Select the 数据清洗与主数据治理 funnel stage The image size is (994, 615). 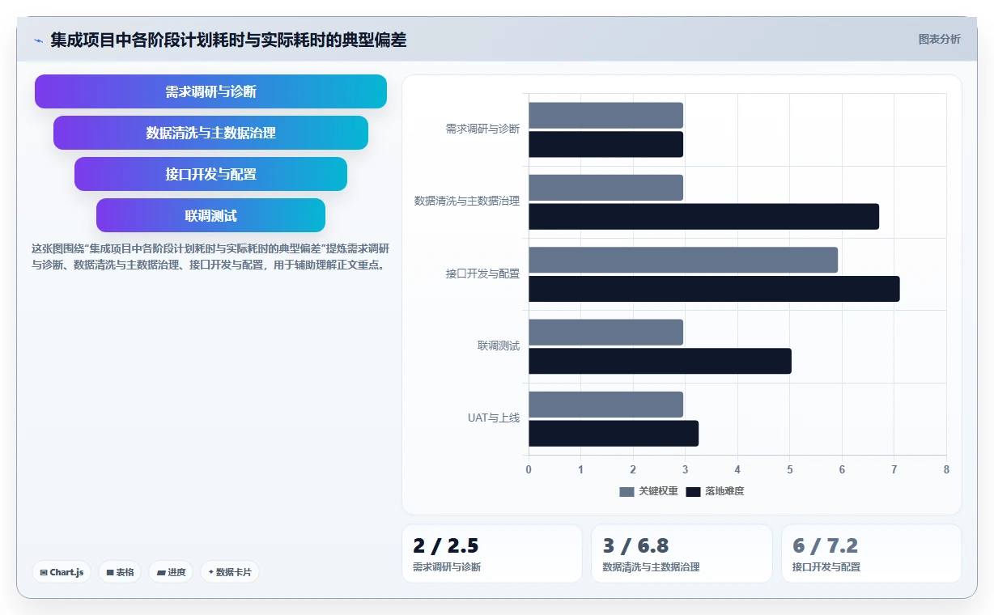pyautogui.click(x=210, y=133)
